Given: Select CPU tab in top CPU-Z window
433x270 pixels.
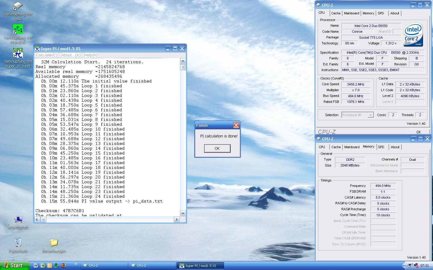Looking at the screenshot, I should click(x=322, y=13).
